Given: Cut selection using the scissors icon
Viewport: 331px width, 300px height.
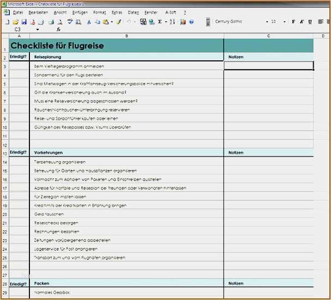Looking at the screenshot, I should click(x=89, y=22).
